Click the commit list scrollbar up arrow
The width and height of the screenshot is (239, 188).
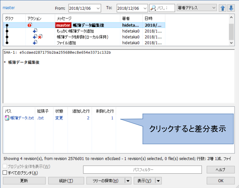pyautogui.click(x=231, y=17)
